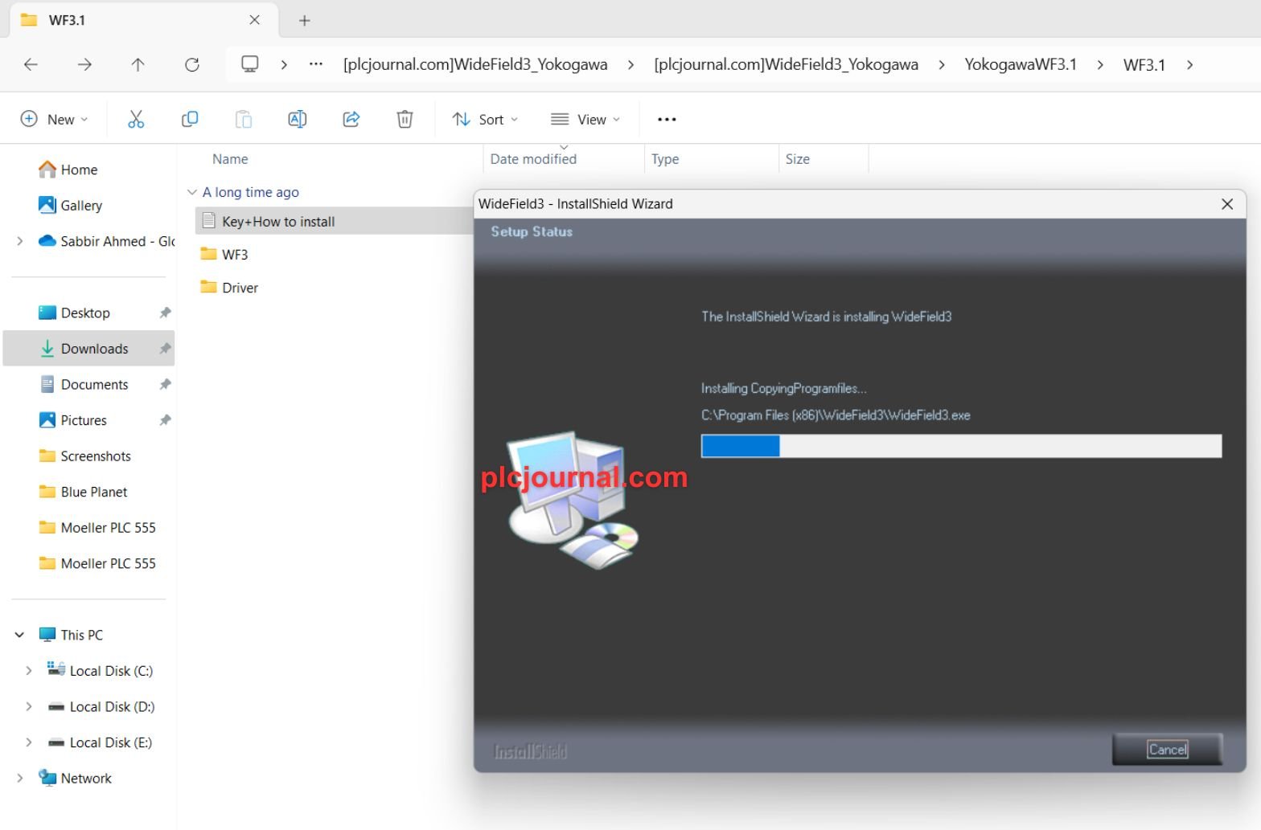Close the WF3.1 tab
1261x830 pixels.
[x=254, y=20]
